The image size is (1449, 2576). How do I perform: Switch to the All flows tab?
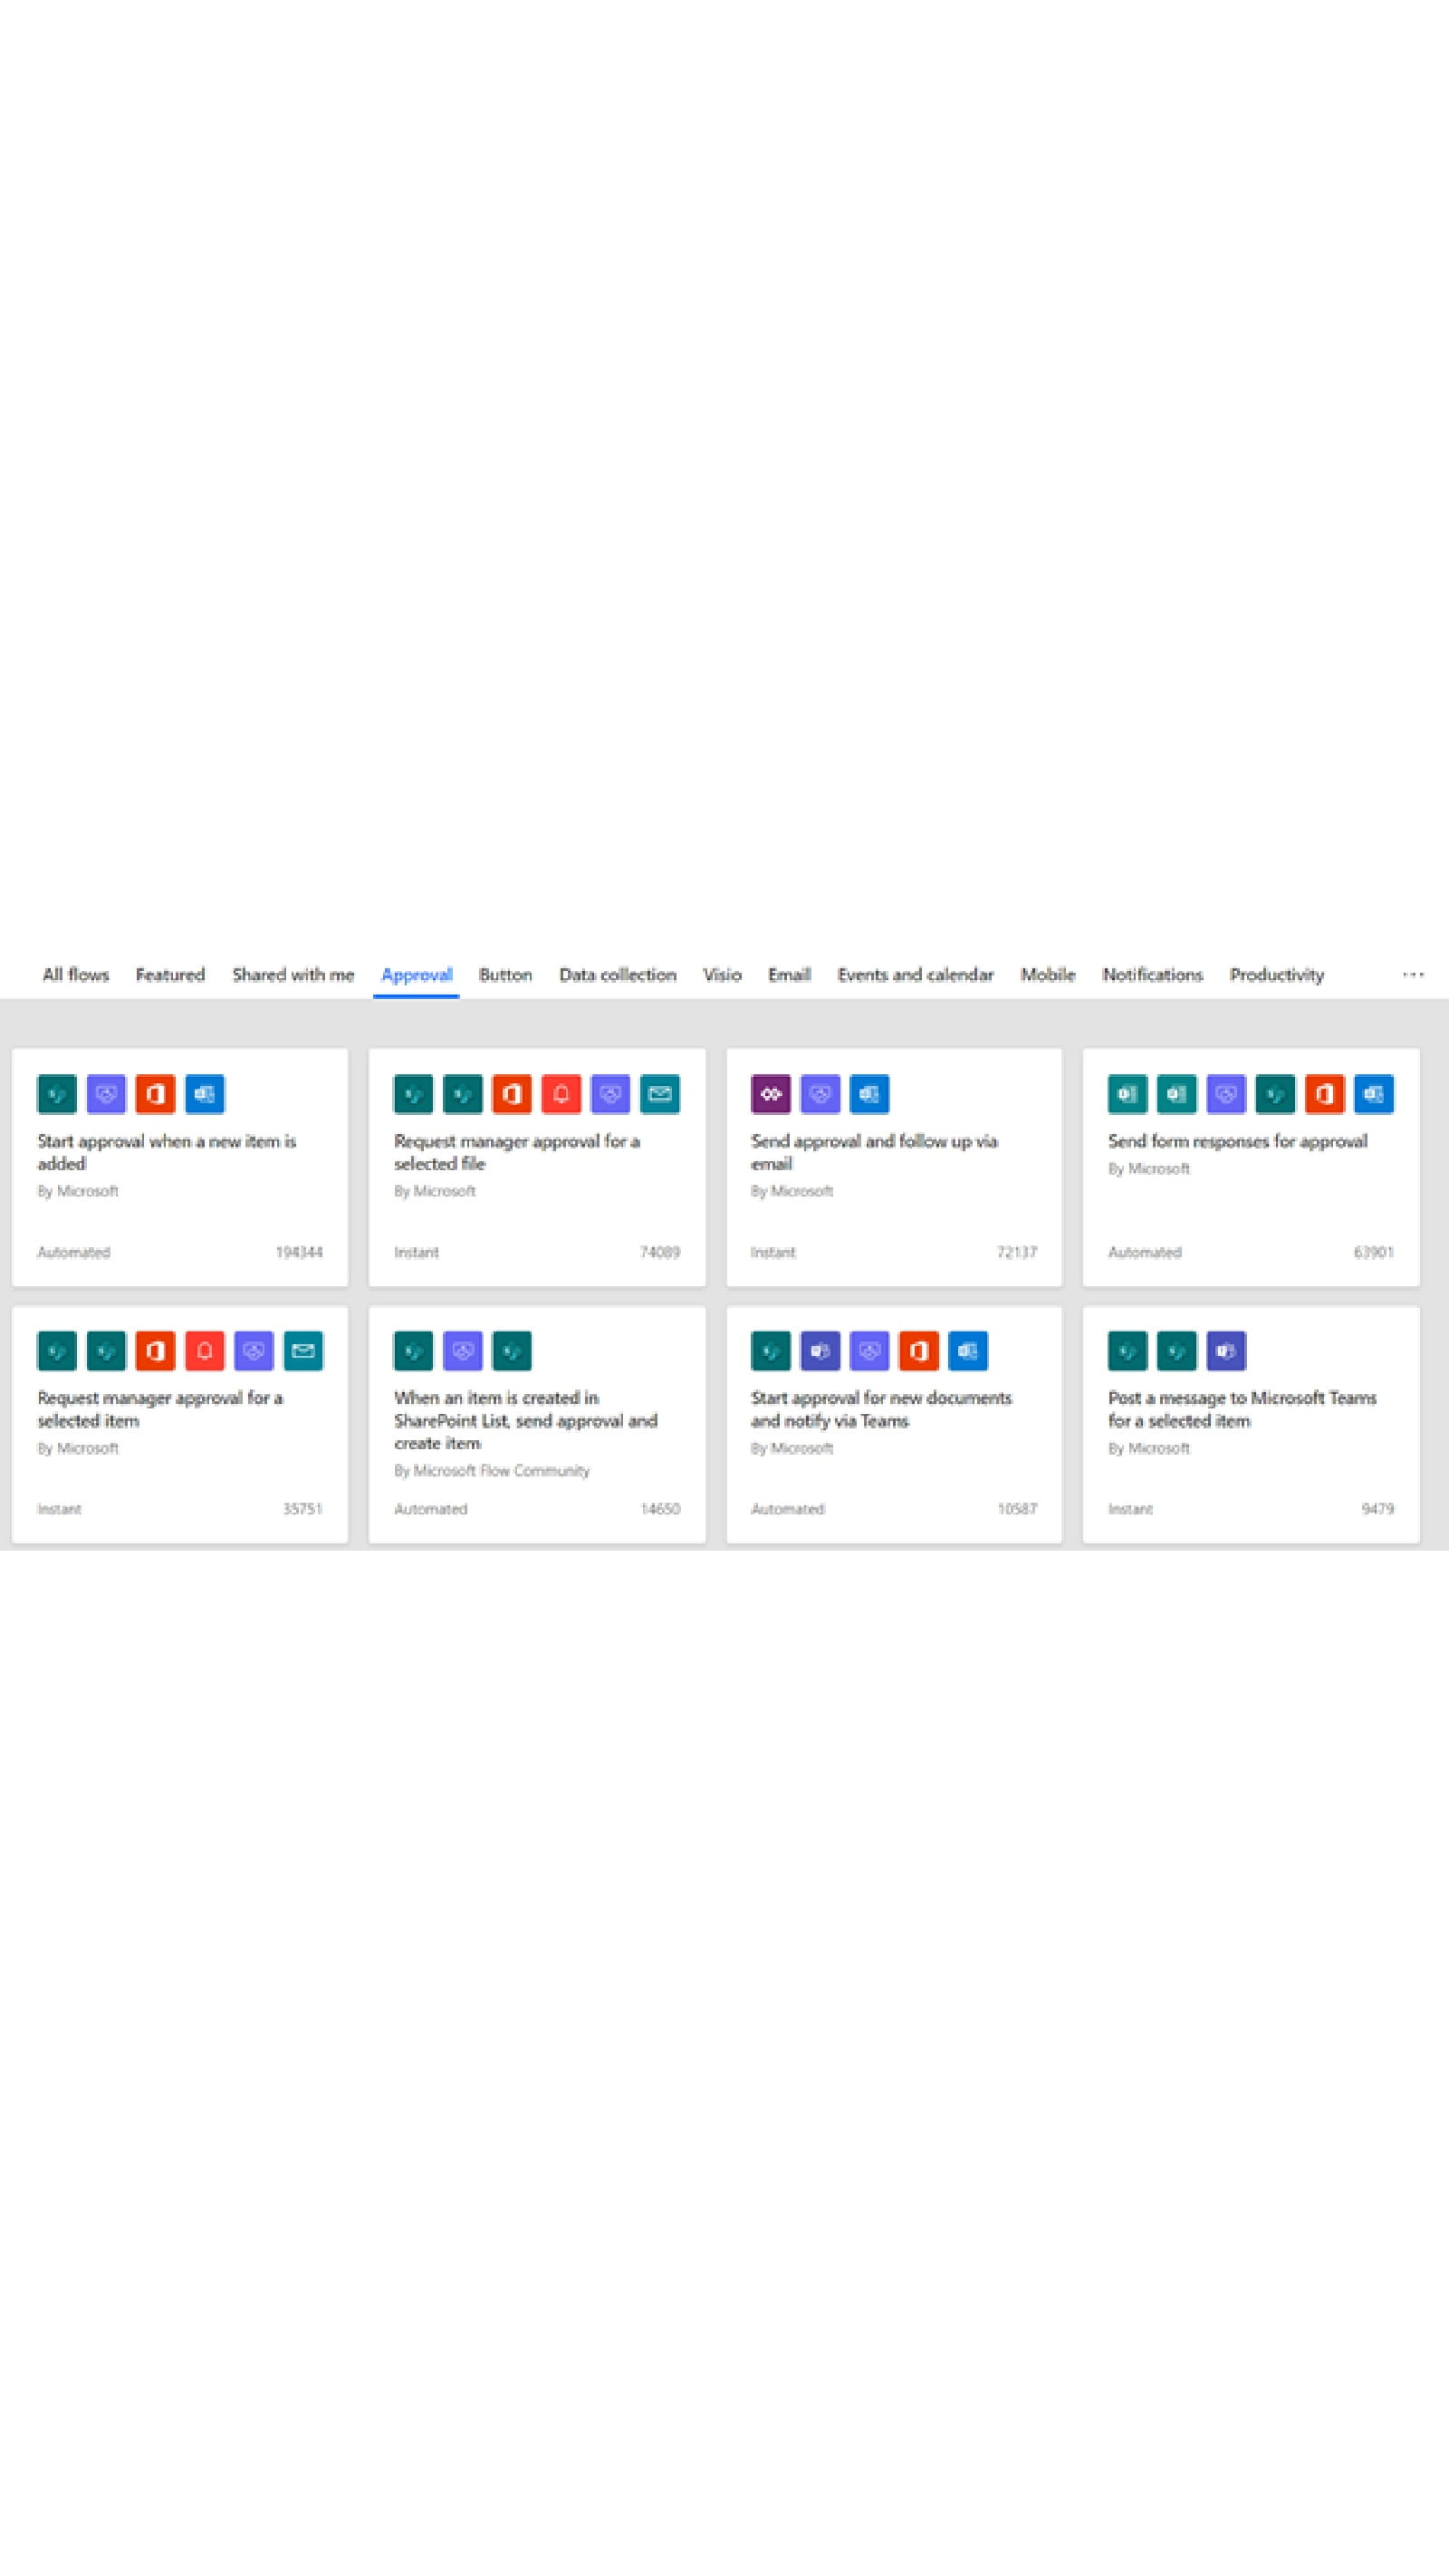(74, 975)
